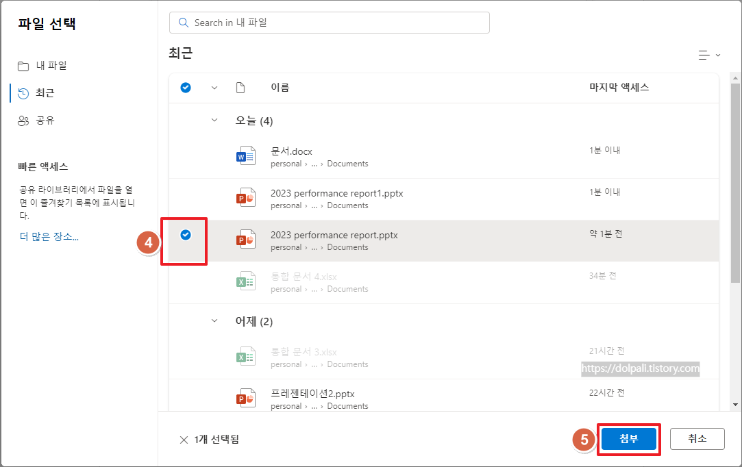
Task: Click the 문서.docx Word file icon
Action: pos(245,155)
